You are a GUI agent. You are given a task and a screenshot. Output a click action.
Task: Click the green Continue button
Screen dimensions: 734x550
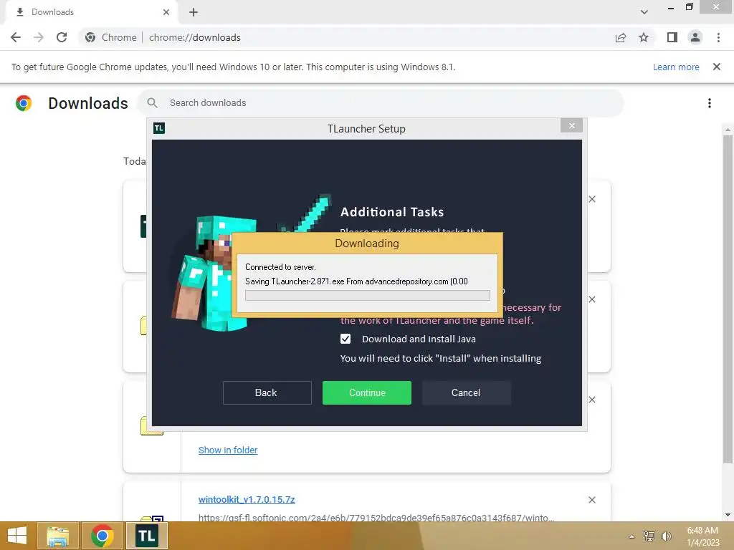(x=367, y=392)
